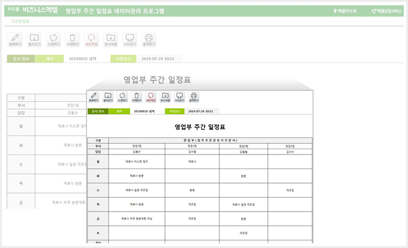
Task: Click 김철철 manager cell in front table
Action: [243, 152]
